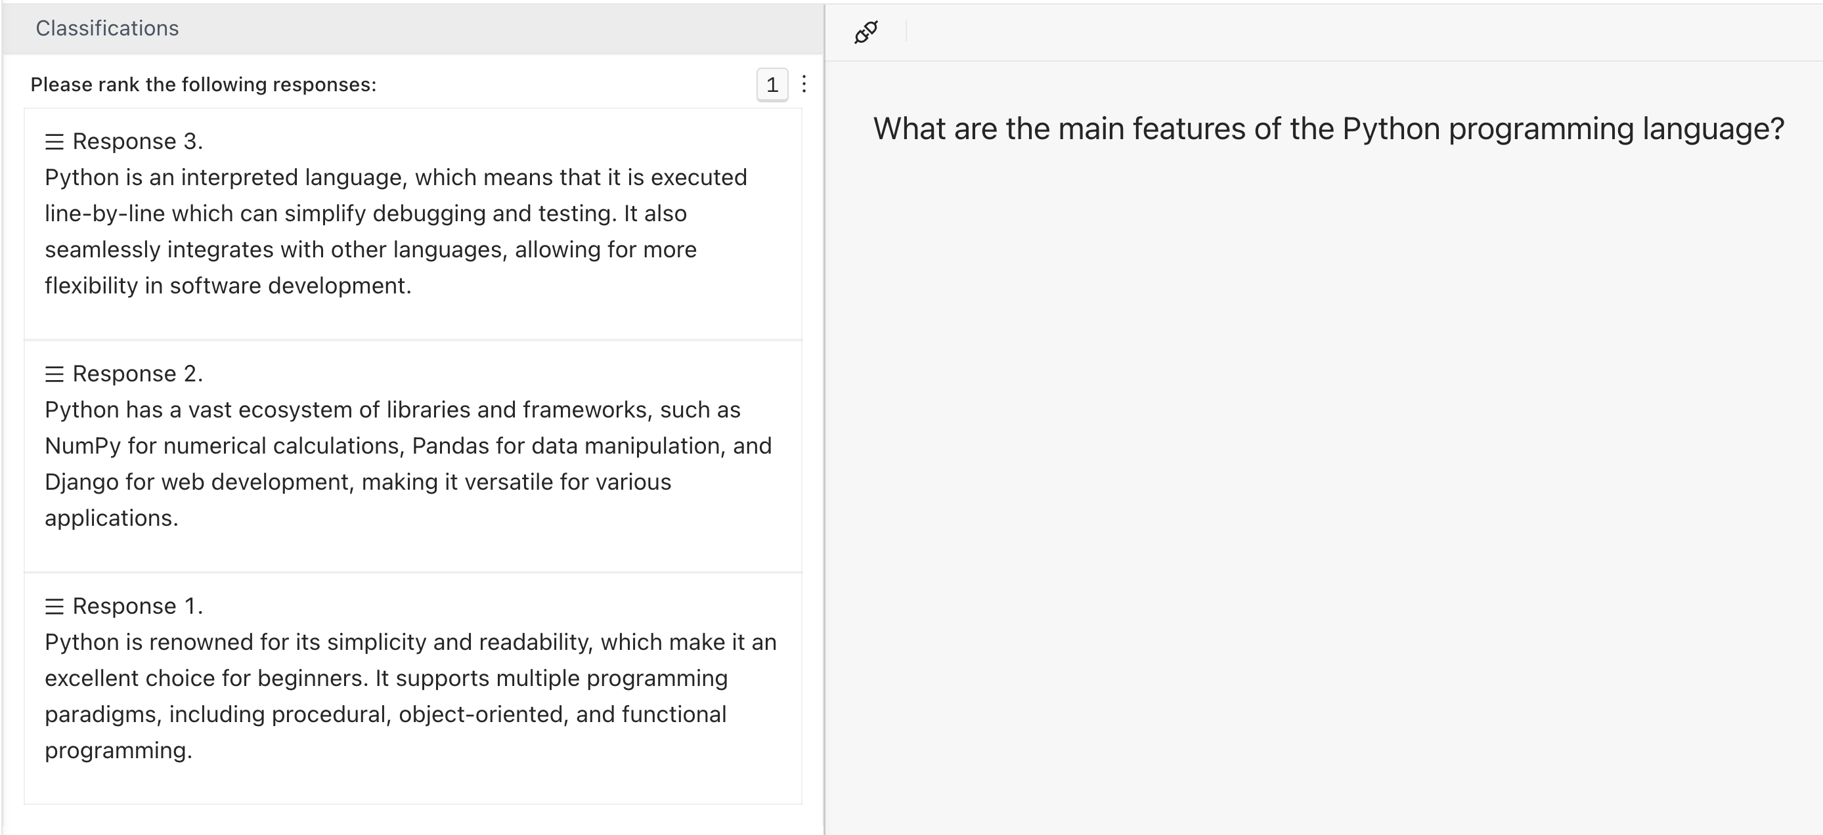Click the "Response 3." title

(x=137, y=142)
